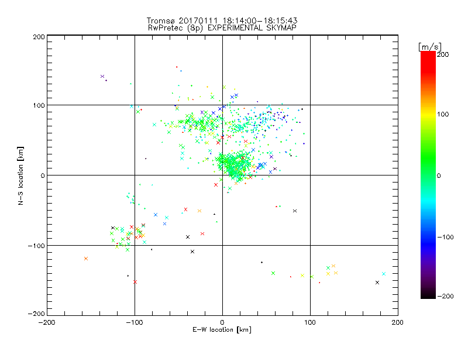This screenshot has width=468, height=351.
Task: Click the cyan X marker at far lower right
Action: (x=384, y=274)
